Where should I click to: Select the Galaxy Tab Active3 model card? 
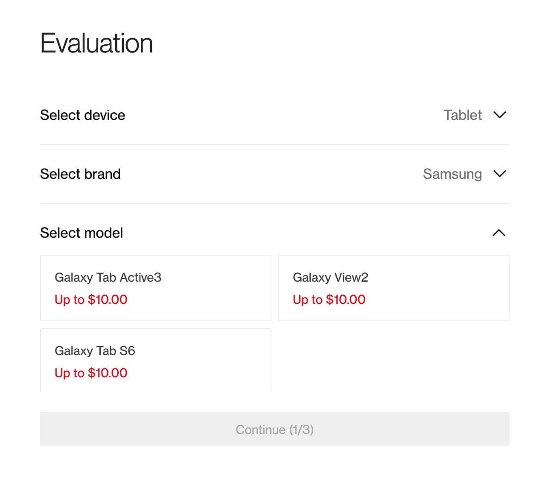(155, 288)
